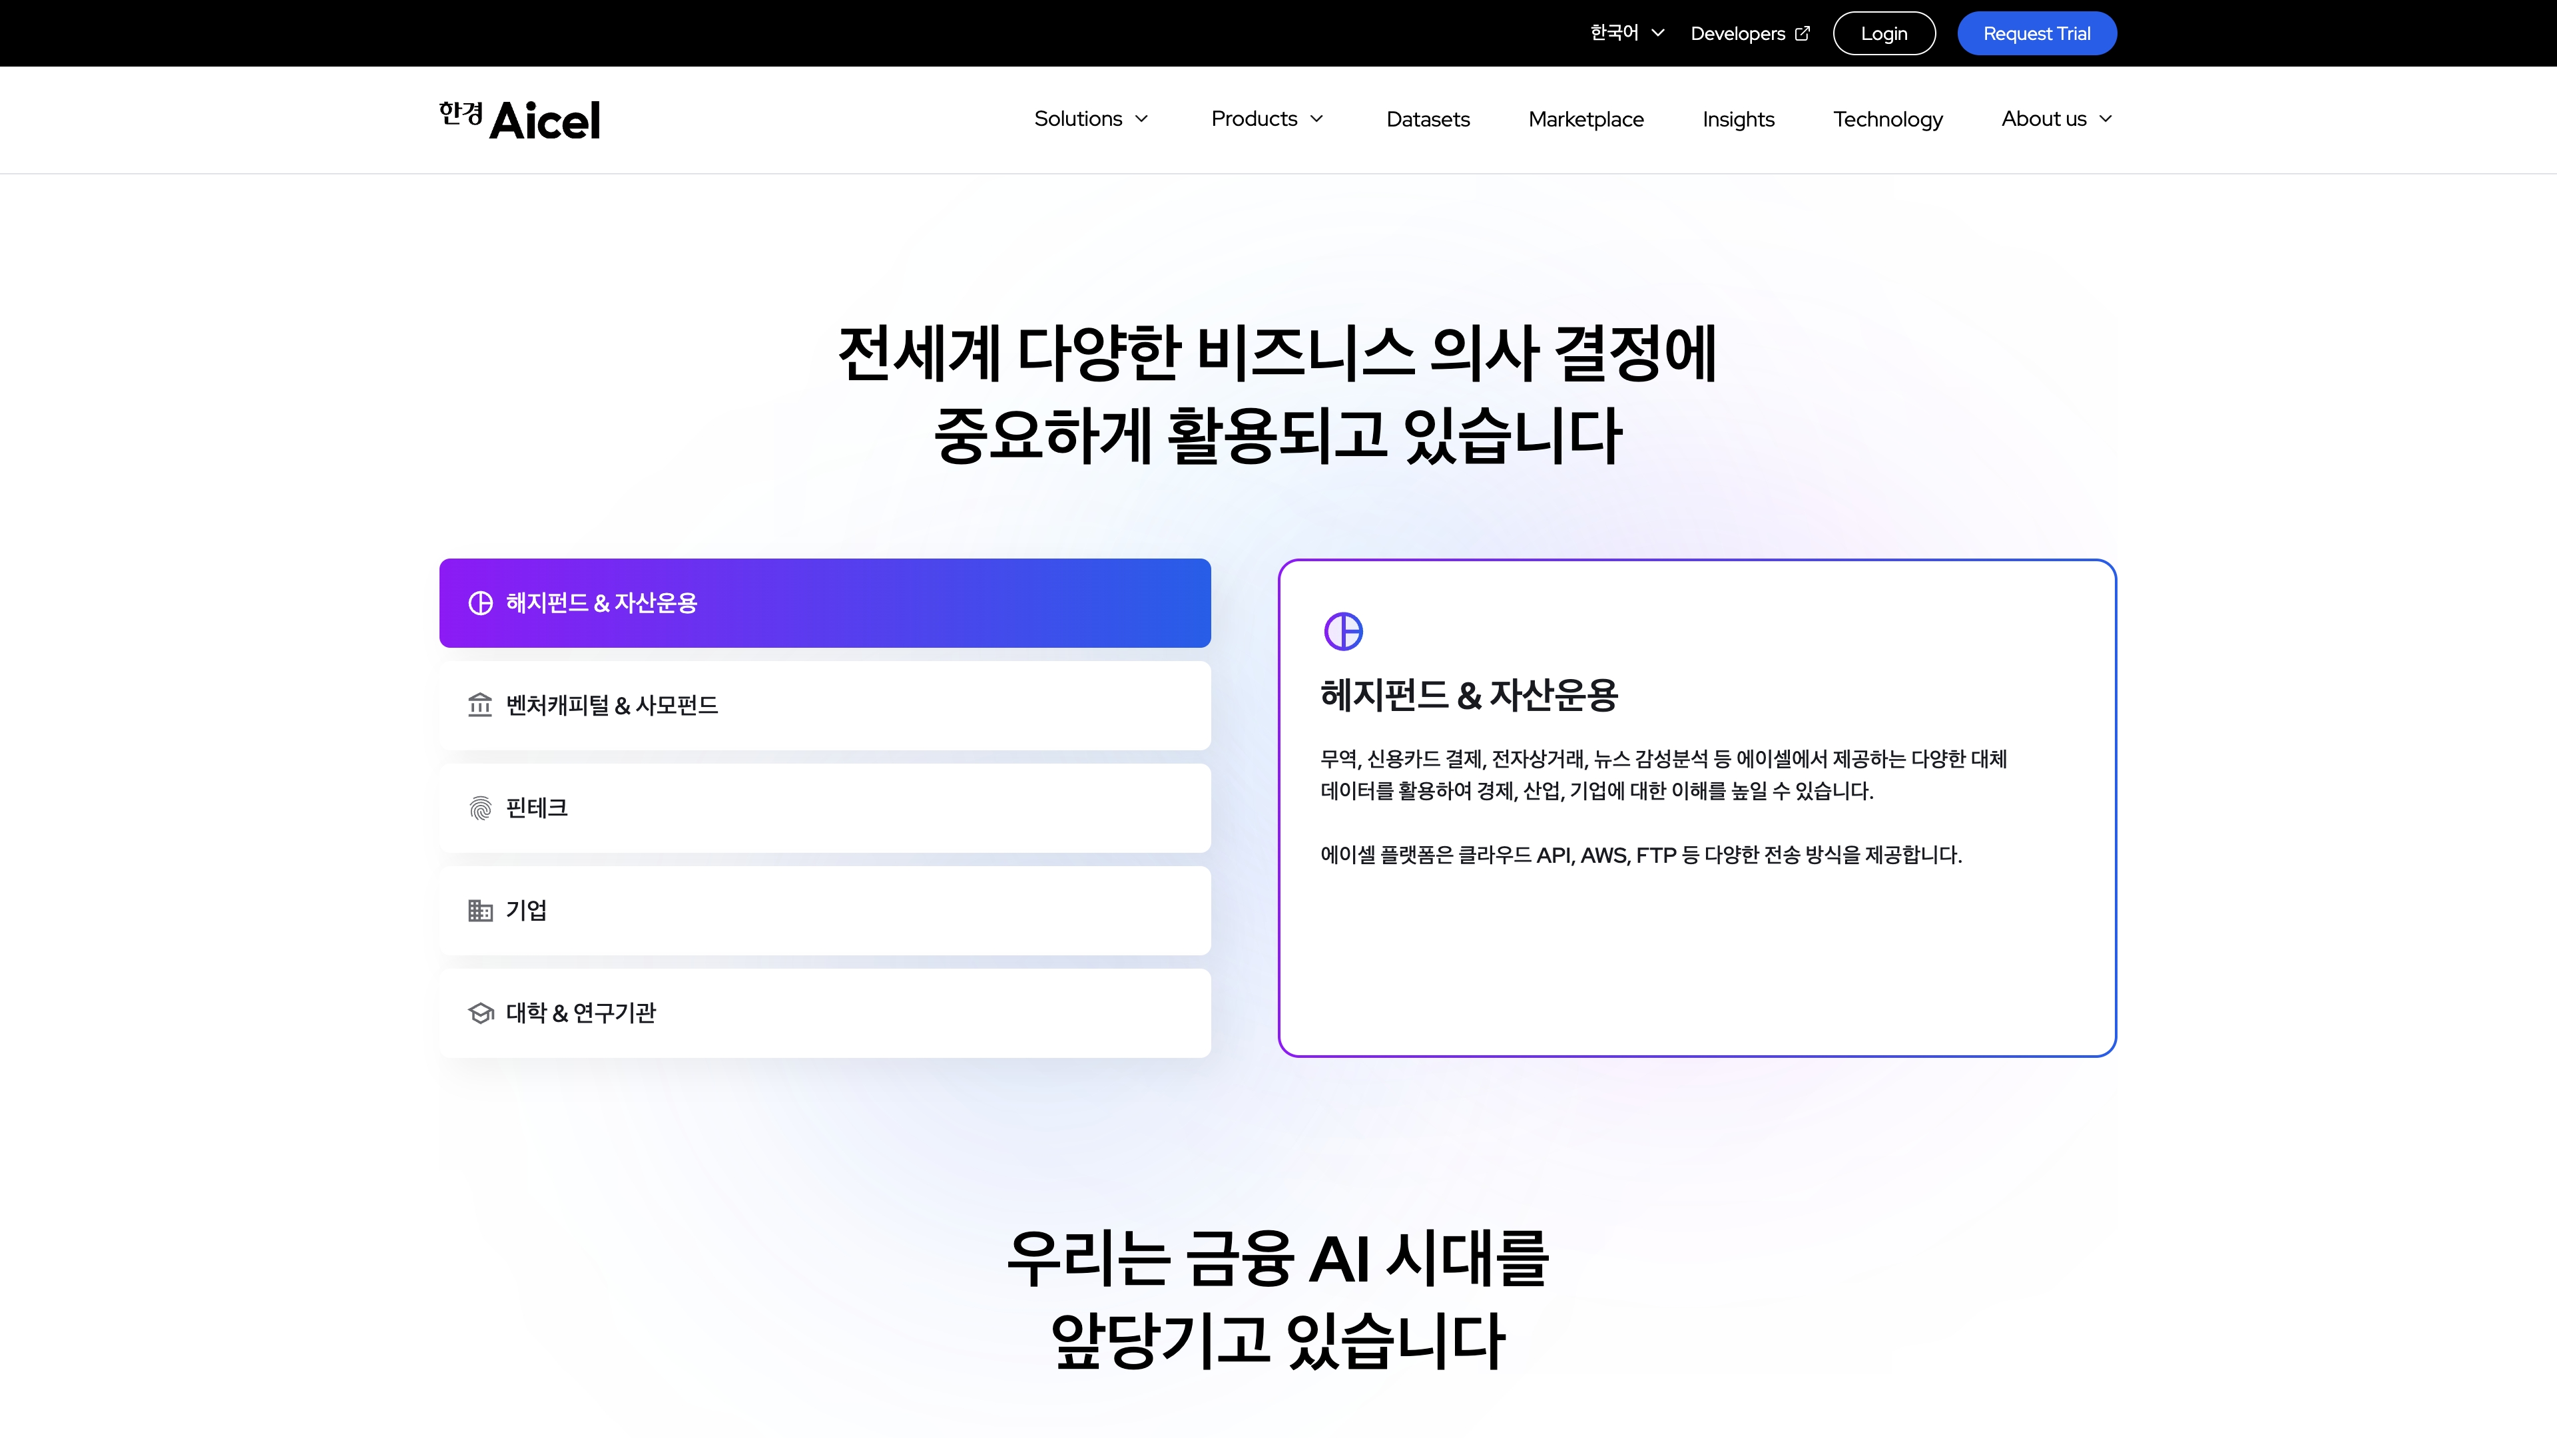2557x1438 pixels.
Task: Expand the Solutions menu chevron
Action: [1141, 119]
